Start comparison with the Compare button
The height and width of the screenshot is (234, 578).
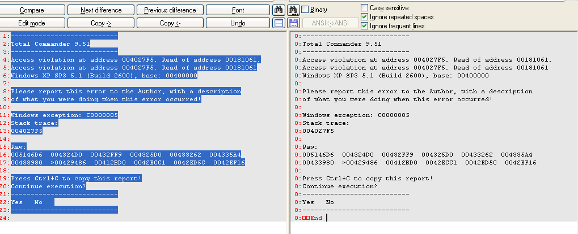[x=32, y=10]
